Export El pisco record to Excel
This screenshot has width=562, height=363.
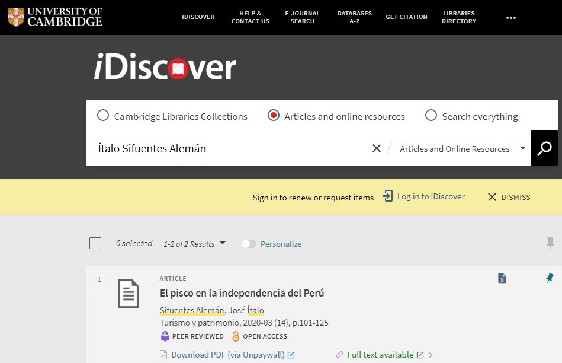502,278
